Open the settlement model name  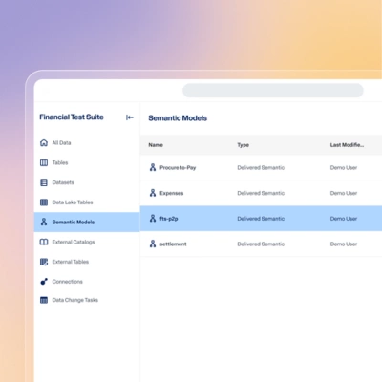[173, 244]
